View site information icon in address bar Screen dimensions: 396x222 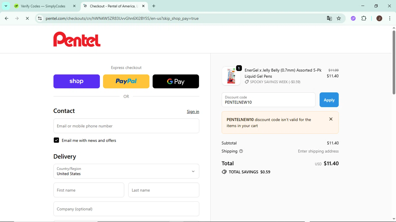point(40,18)
